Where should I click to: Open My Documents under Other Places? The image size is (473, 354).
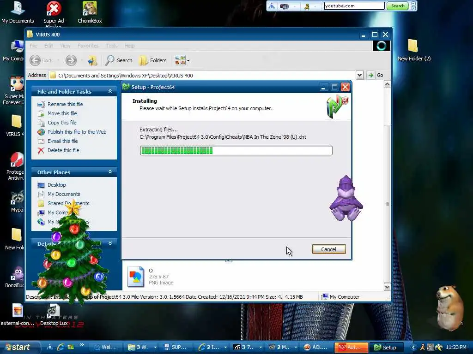pos(64,194)
